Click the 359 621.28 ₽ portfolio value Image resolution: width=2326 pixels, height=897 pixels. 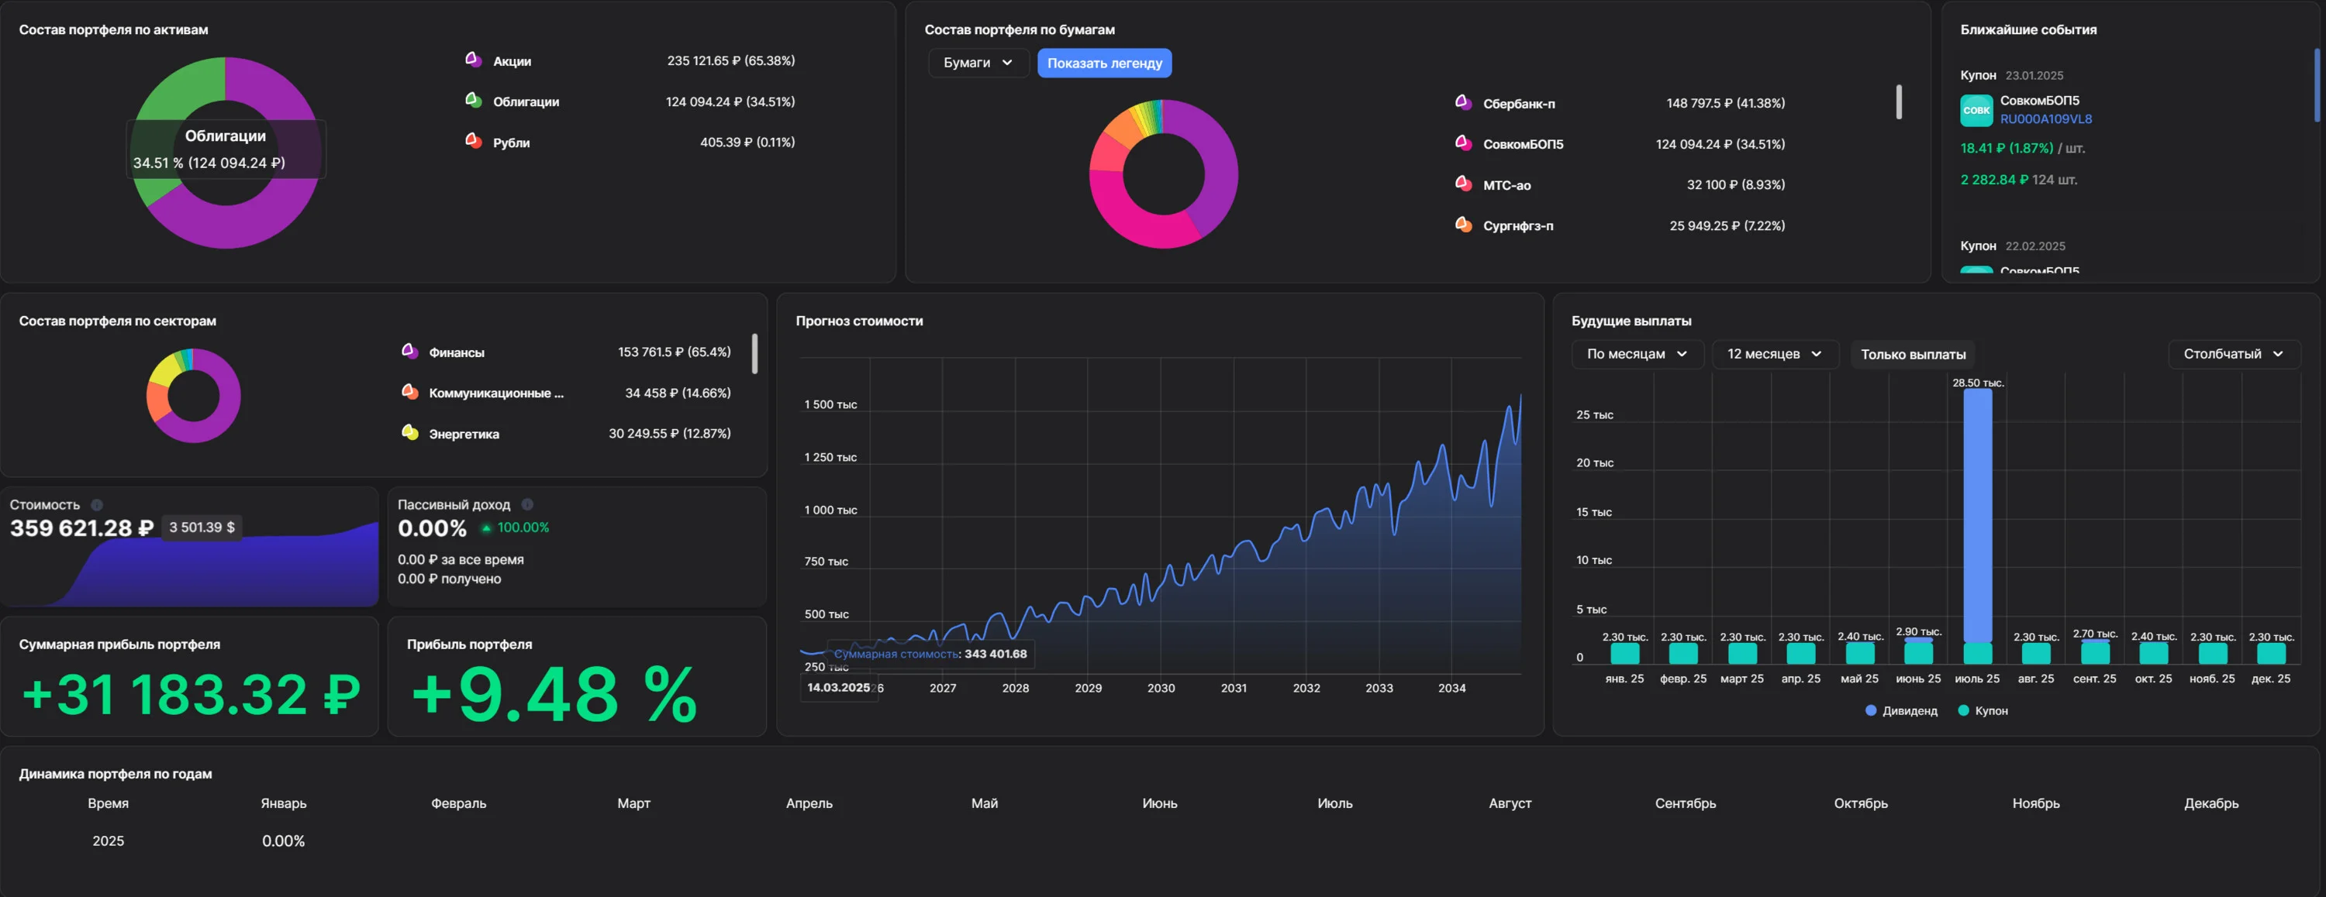click(81, 528)
